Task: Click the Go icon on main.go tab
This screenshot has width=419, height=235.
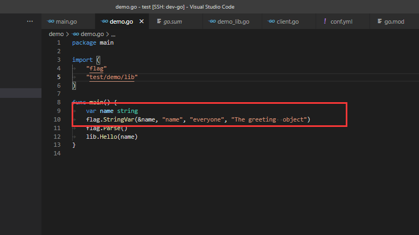Action: (x=51, y=22)
